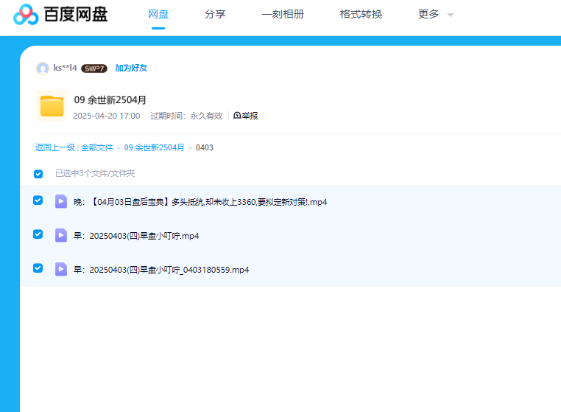This screenshot has width=561, height=412.
Task: Click the SVIP7 membership badge
Action: tap(94, 69)
